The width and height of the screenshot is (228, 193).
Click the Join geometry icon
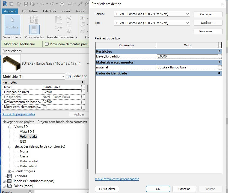point(83,31)
